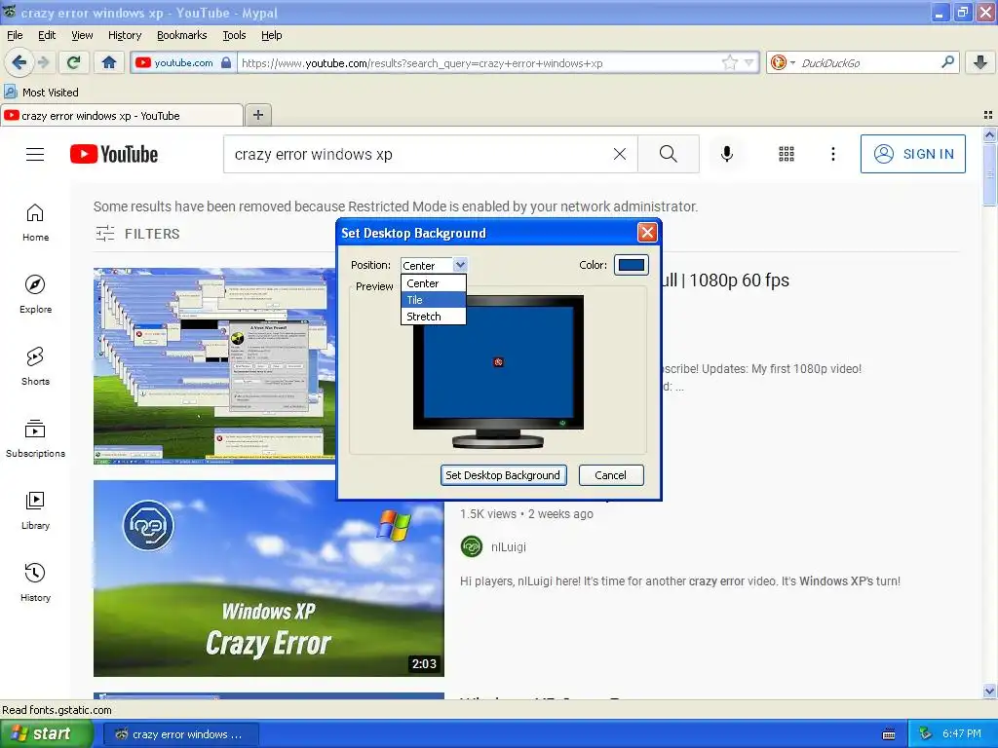This screenshot has height=748, width=998.
Task: Open Library in YouTube sidebar
Action: pos(36,510)
